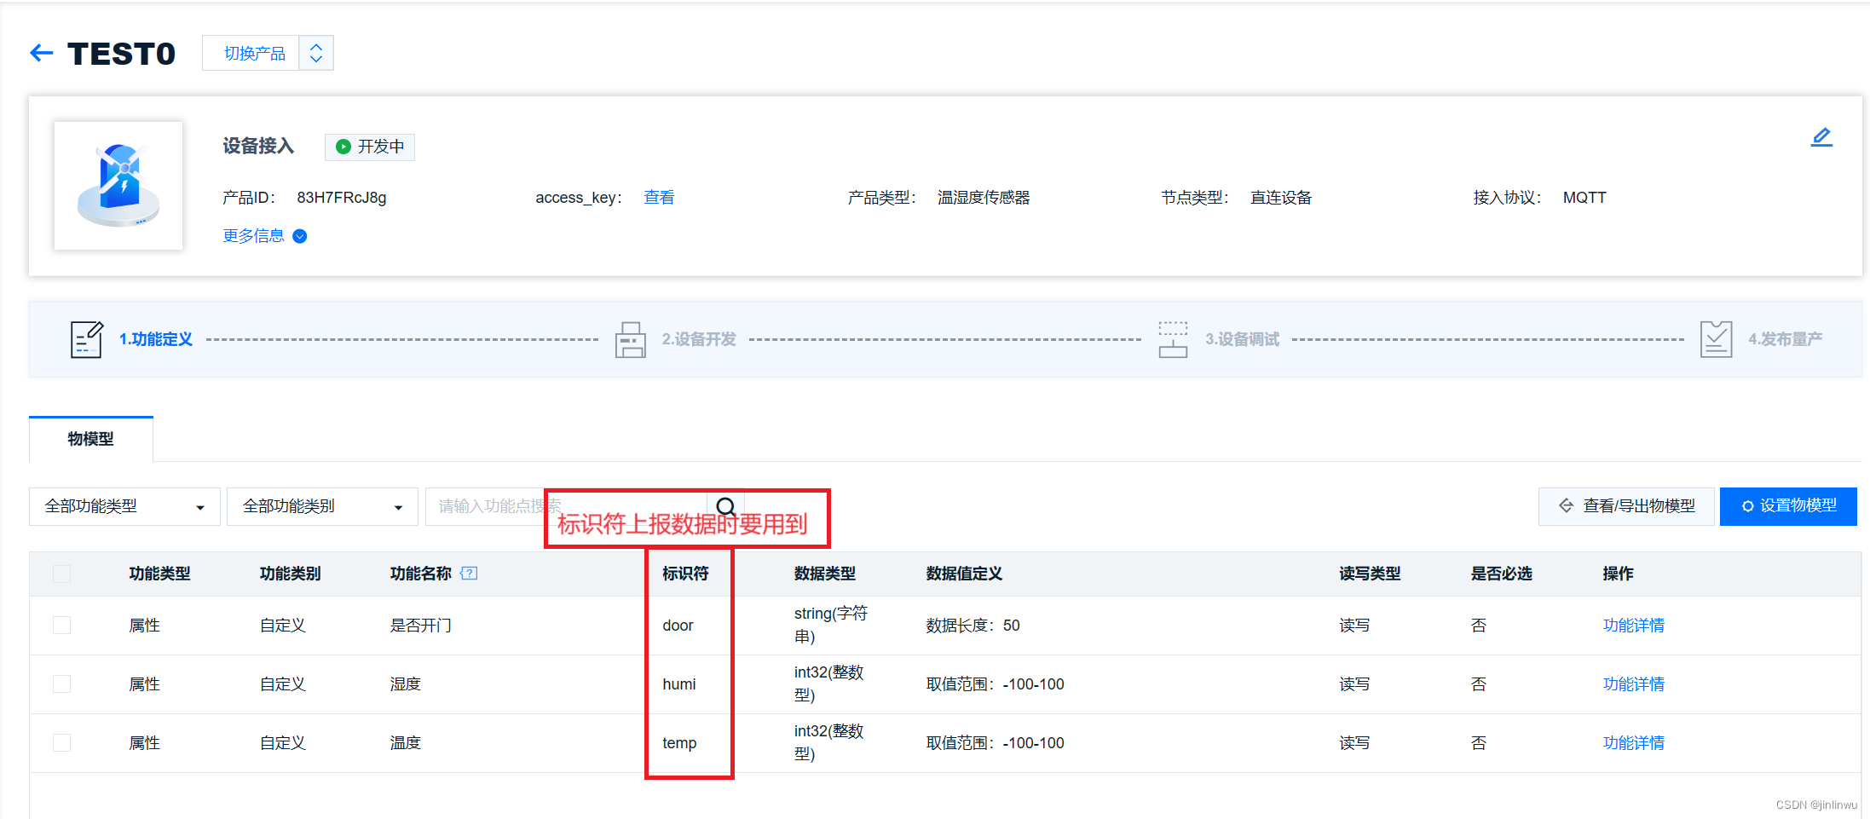
Task: Click the edit pencil icon on the product card
Action: coord(1822,136)
